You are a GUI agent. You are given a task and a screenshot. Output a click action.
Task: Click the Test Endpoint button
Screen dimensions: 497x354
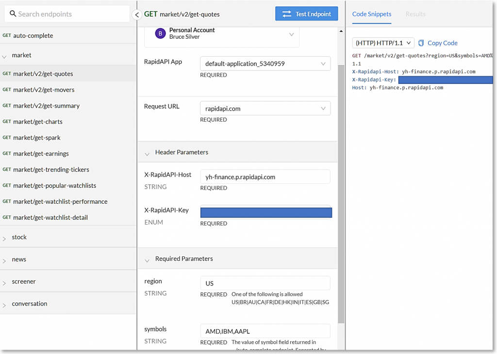(x=307, y=14)
